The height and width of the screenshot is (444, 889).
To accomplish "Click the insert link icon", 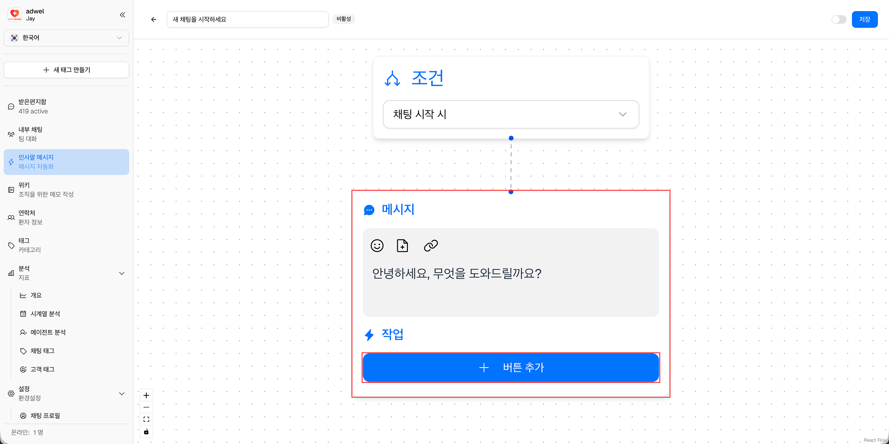I will (x=431, y=246).
